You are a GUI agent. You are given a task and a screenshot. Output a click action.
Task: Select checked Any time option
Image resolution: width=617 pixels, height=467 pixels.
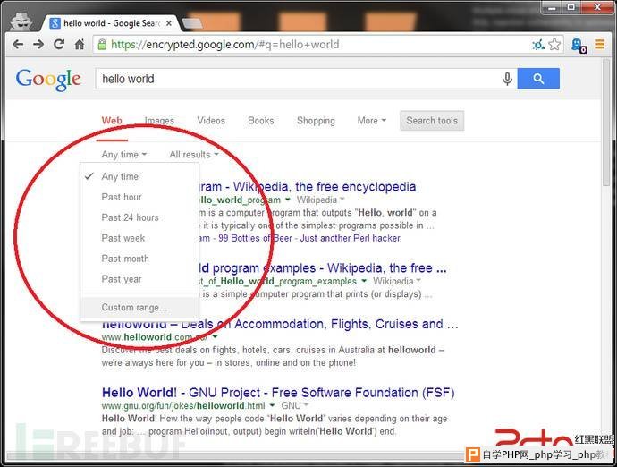[139, 176]
